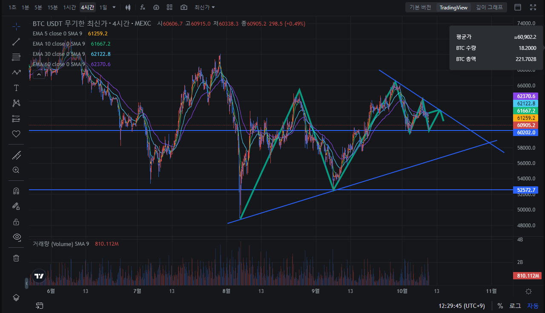Click the 810.112M volume axis label
This screenshot has width=545, height=313.
tap(527, 276)
